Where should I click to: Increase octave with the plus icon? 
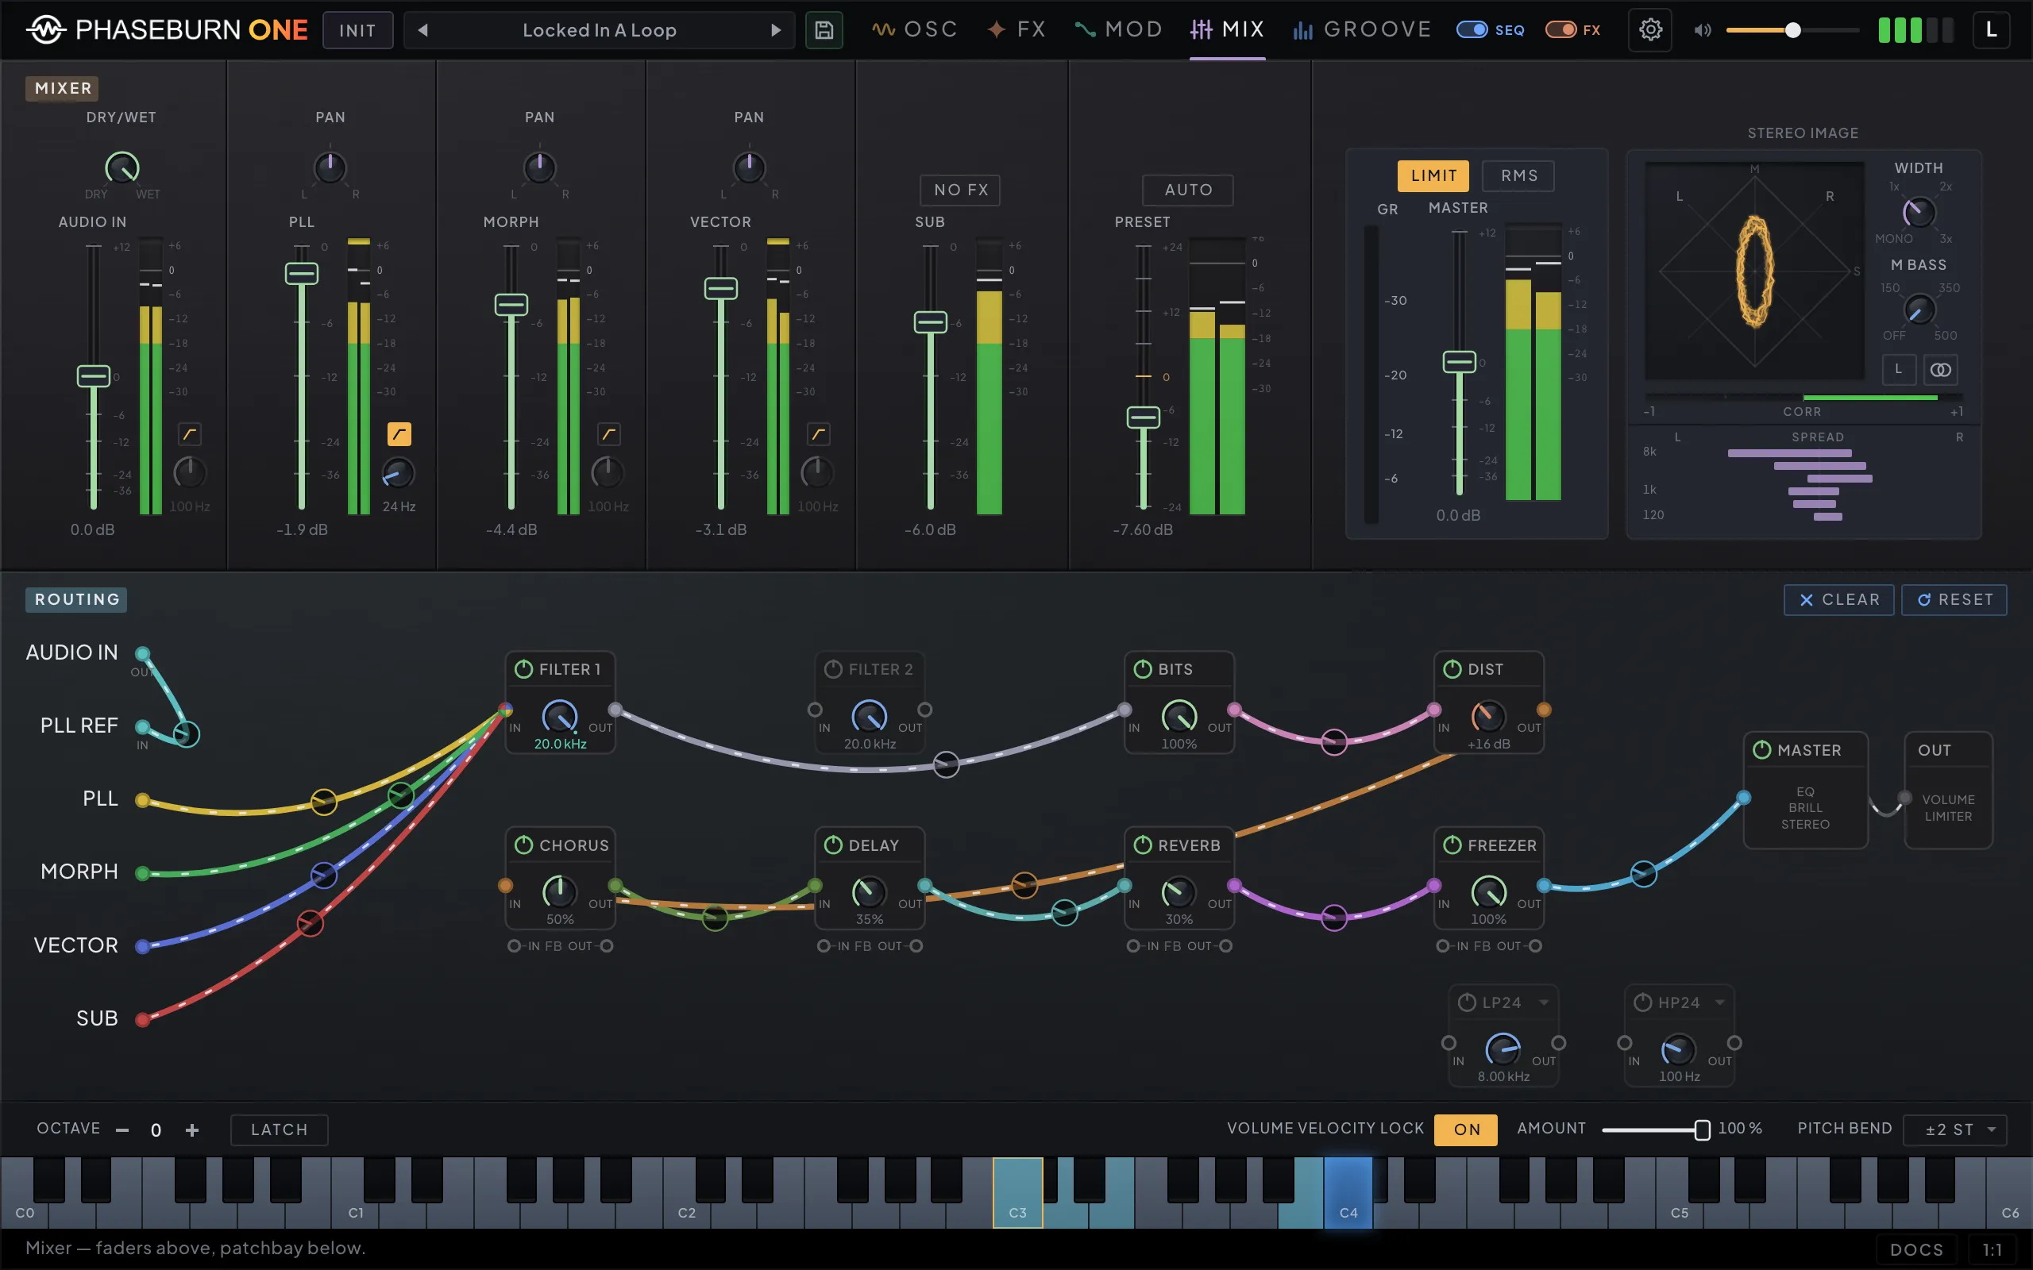pyautogui.click(x=192, y=1130)
